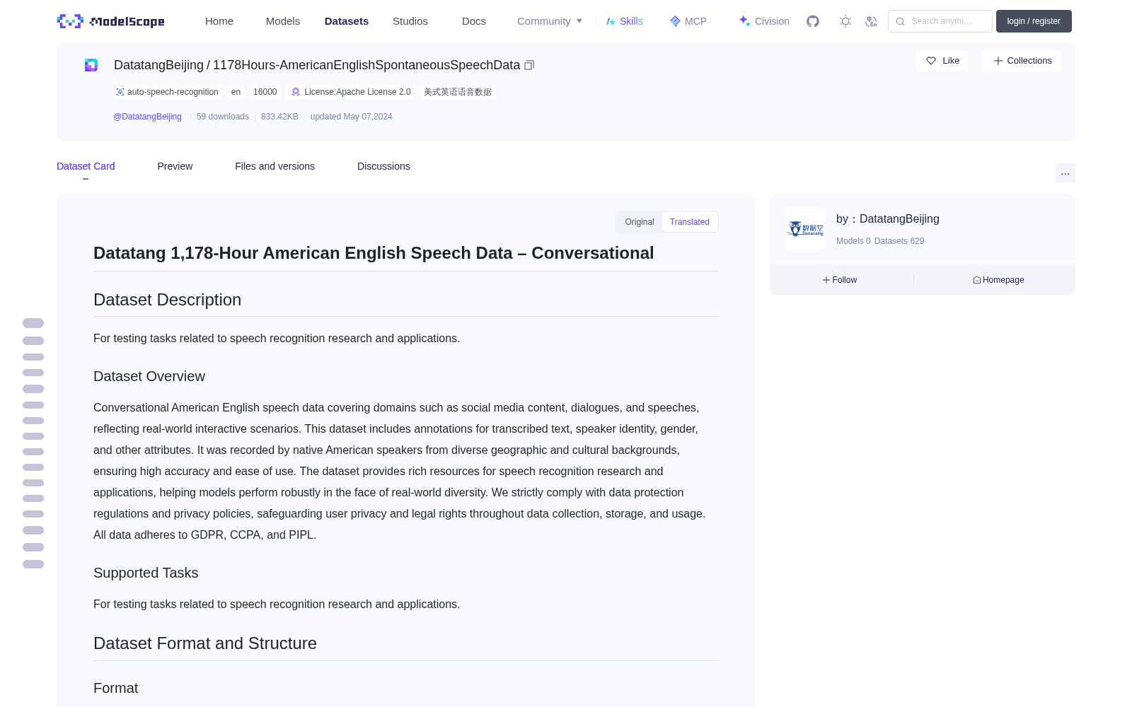Open the GitHub repository icon

tap(813, 21)
